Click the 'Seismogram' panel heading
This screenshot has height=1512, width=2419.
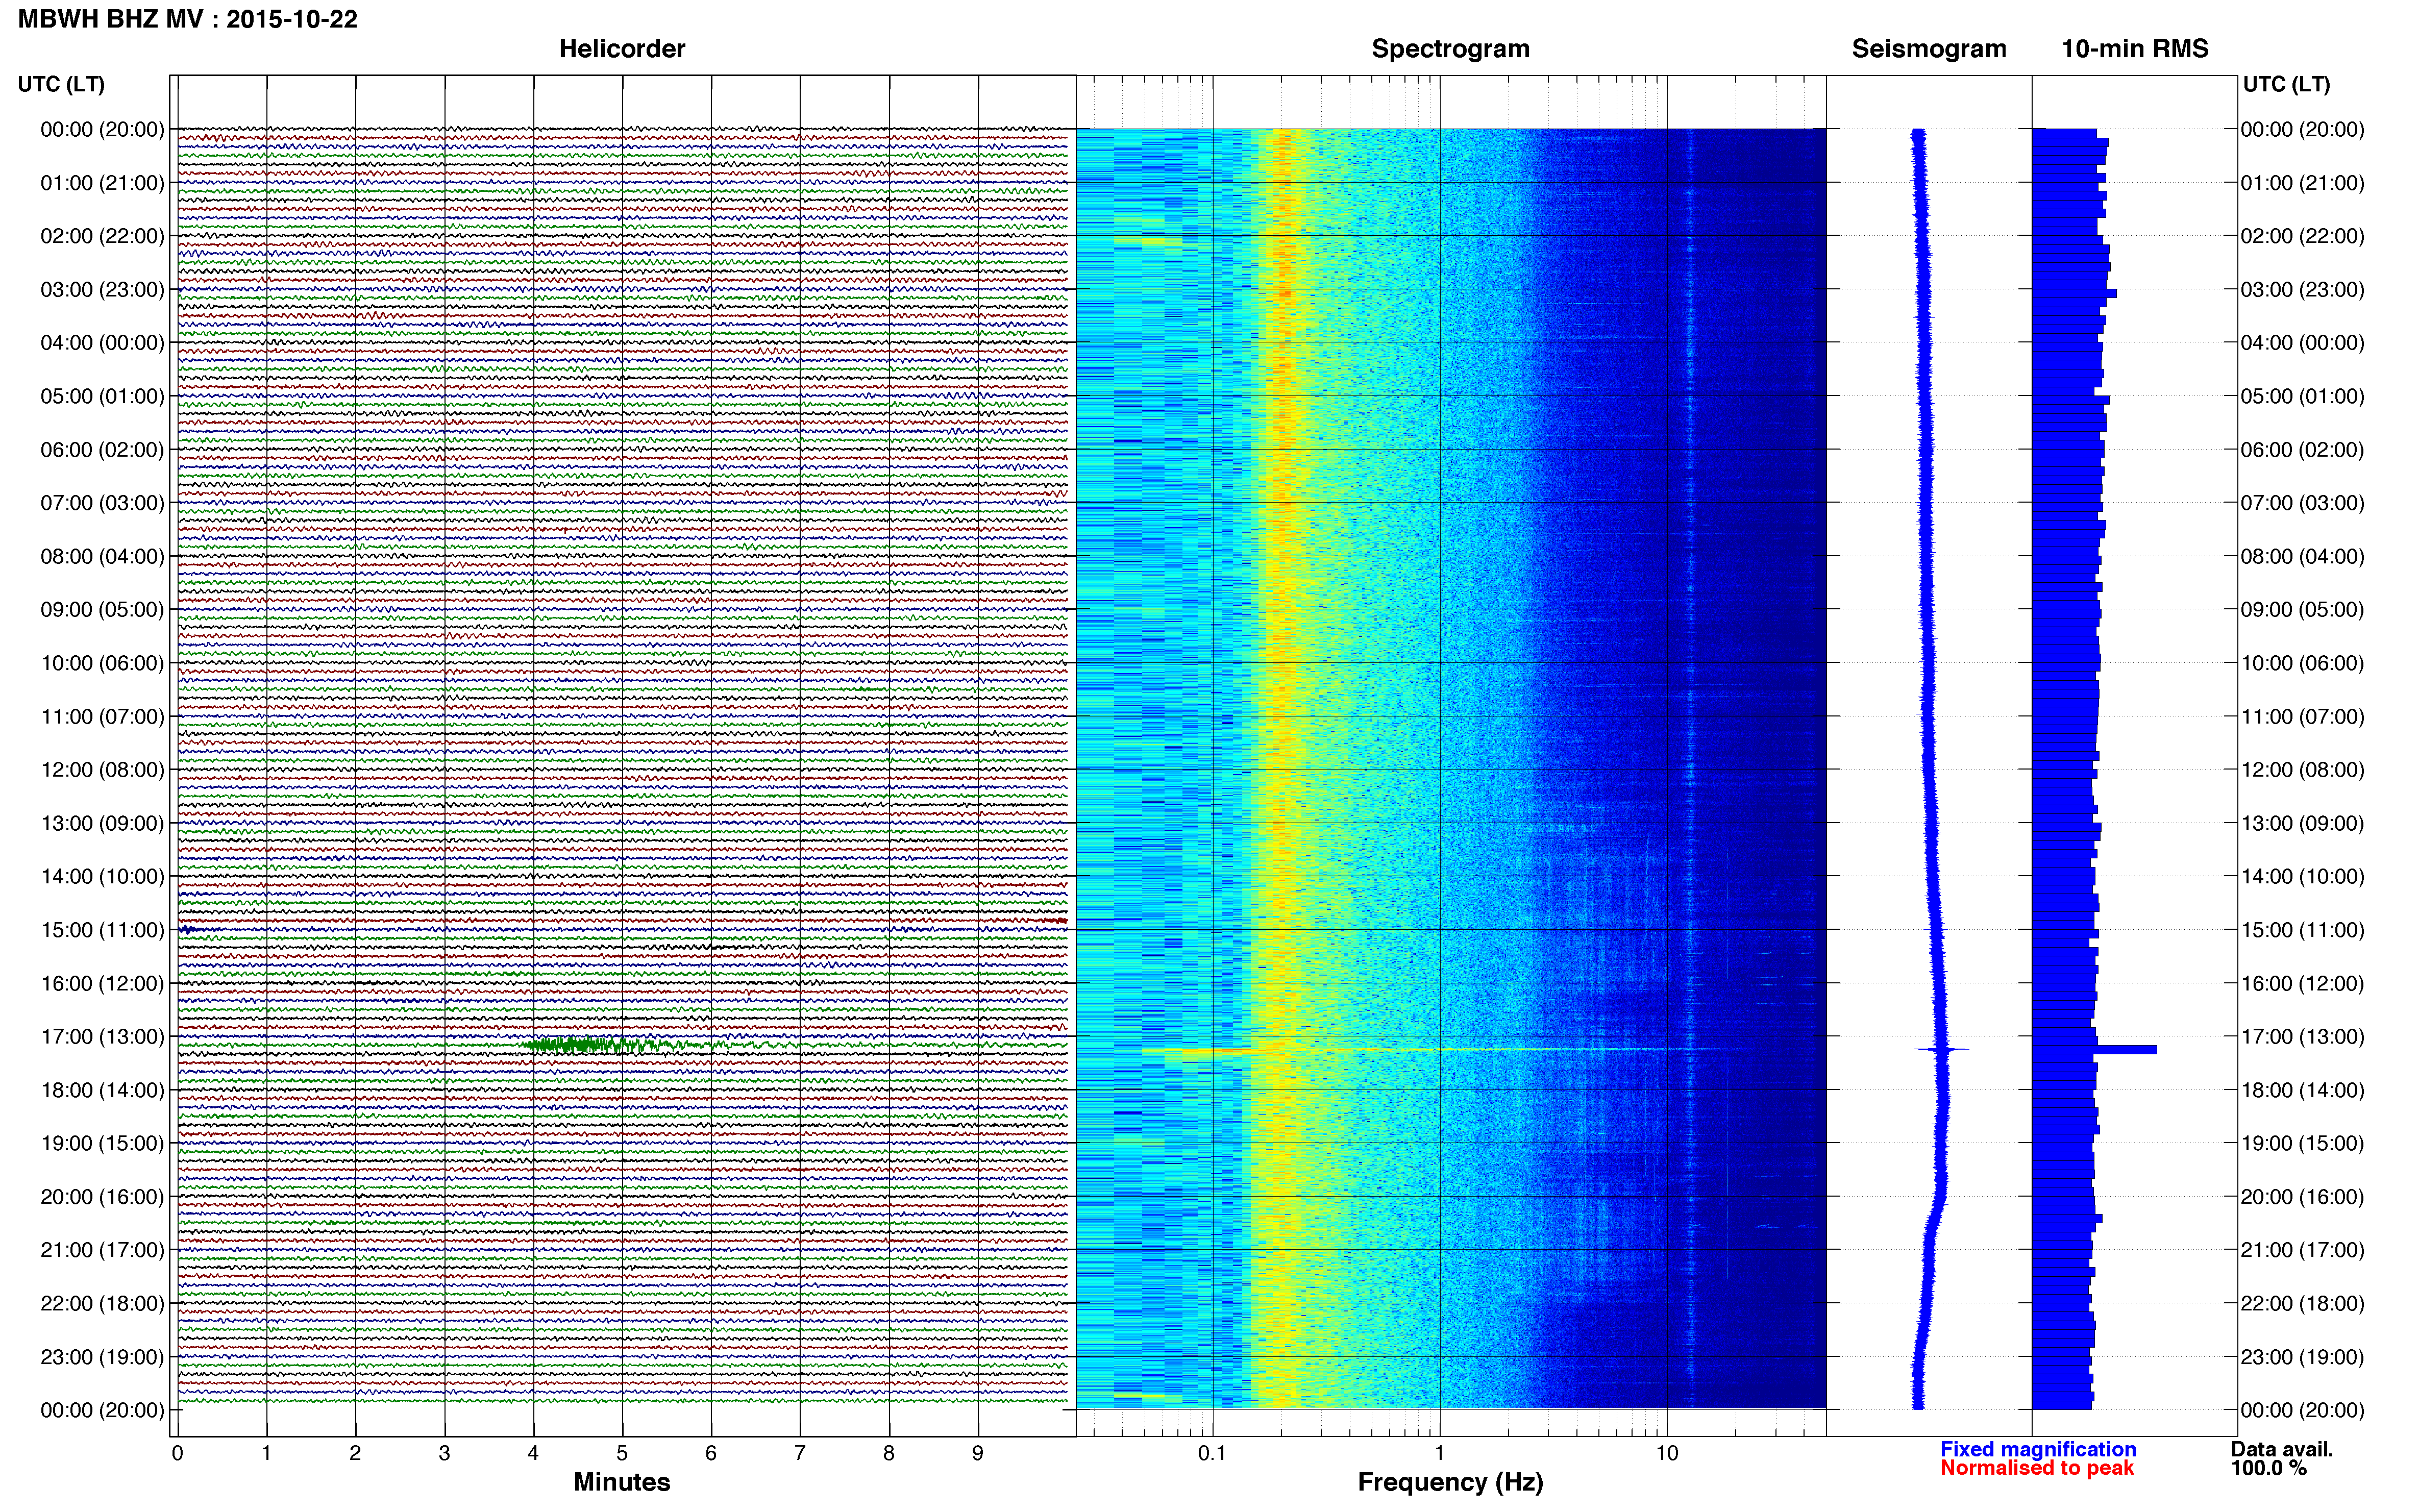click(x=1929, y=49)
